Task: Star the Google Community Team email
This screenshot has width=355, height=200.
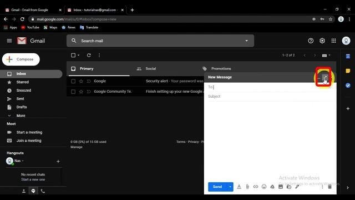Action: (x=81, y=92)
